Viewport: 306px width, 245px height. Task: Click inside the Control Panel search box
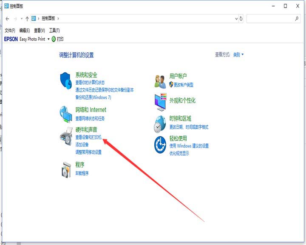pyautogui.click(x=273, y=19)
